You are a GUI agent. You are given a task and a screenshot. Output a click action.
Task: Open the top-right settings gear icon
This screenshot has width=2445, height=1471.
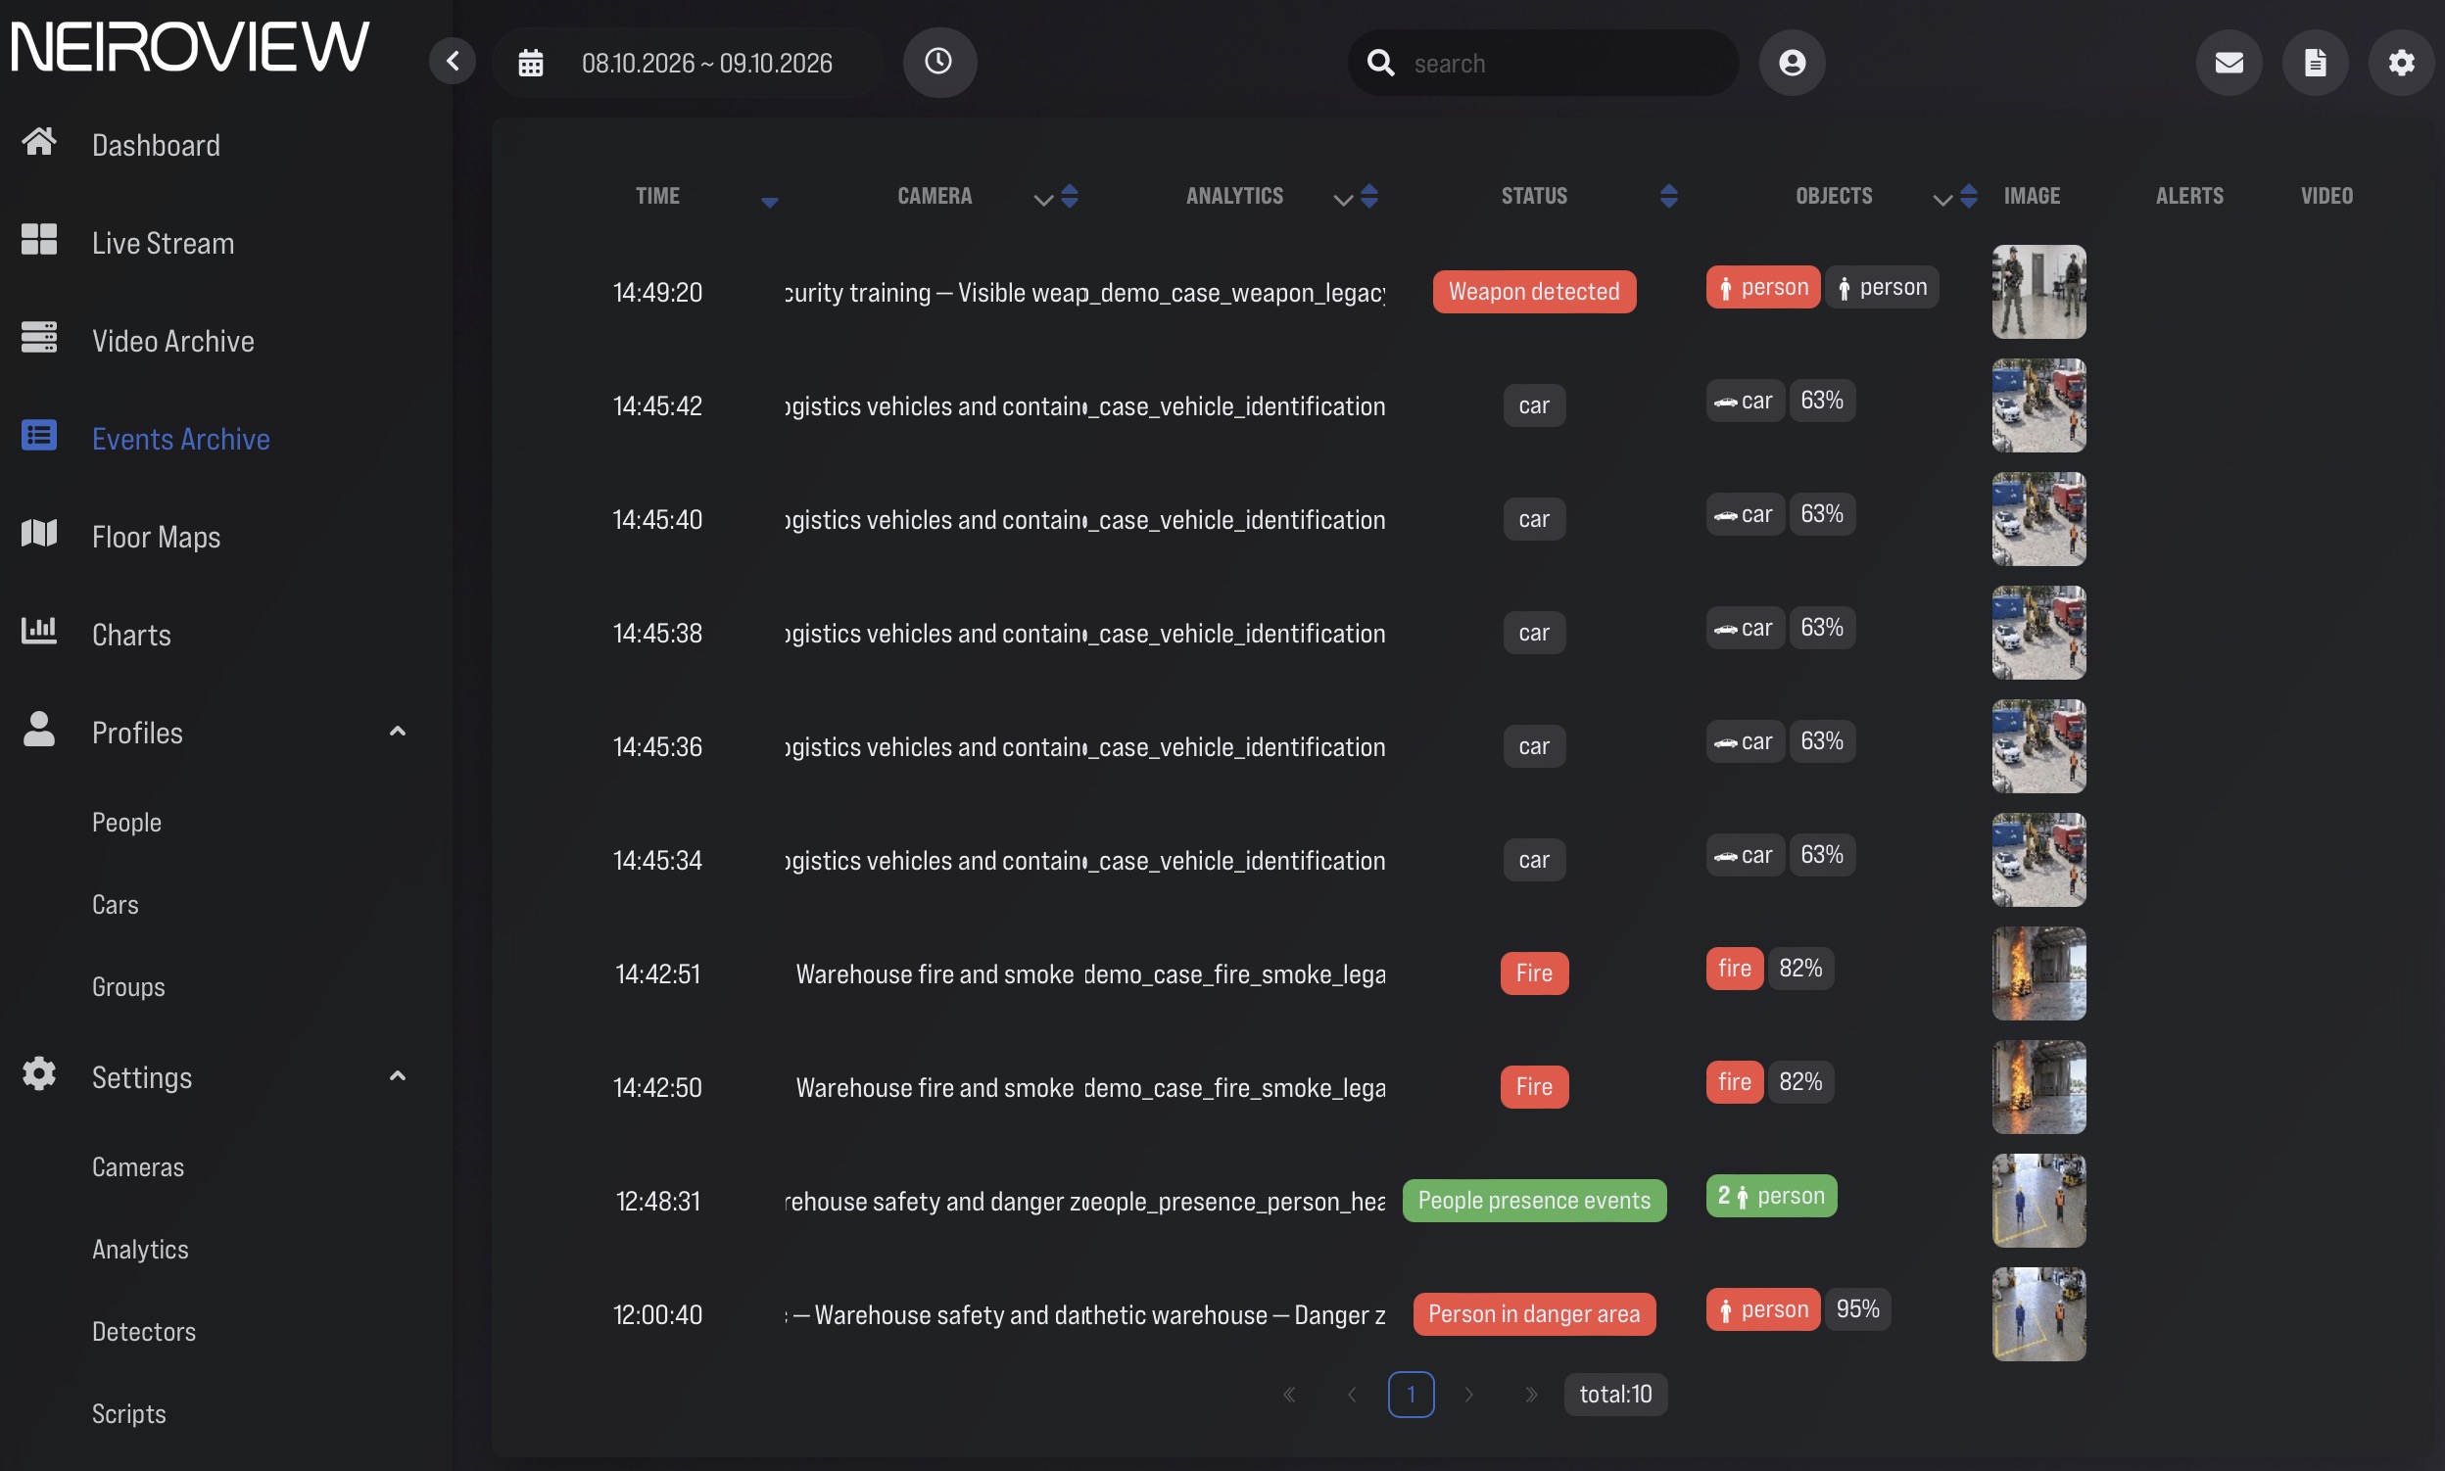tap(2401, 63)
